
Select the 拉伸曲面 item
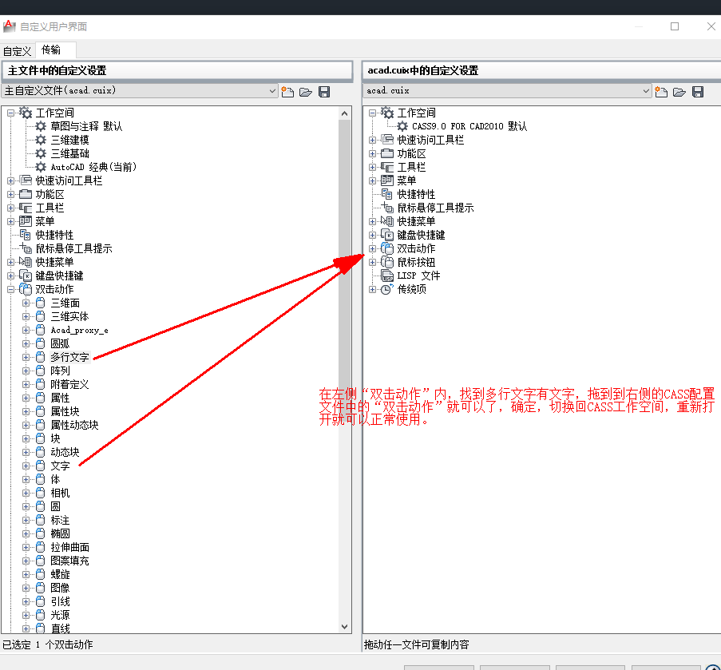(70, 547)
